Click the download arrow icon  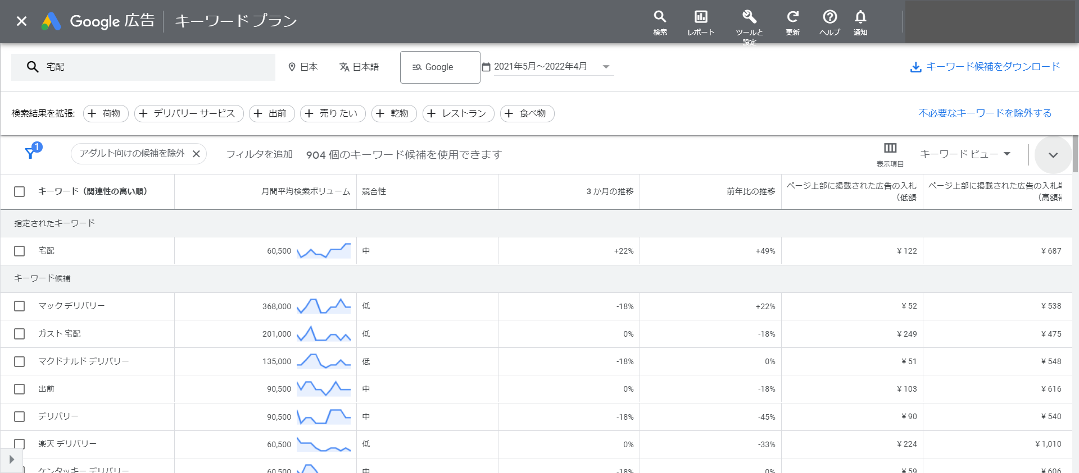[x=915, y=67]
